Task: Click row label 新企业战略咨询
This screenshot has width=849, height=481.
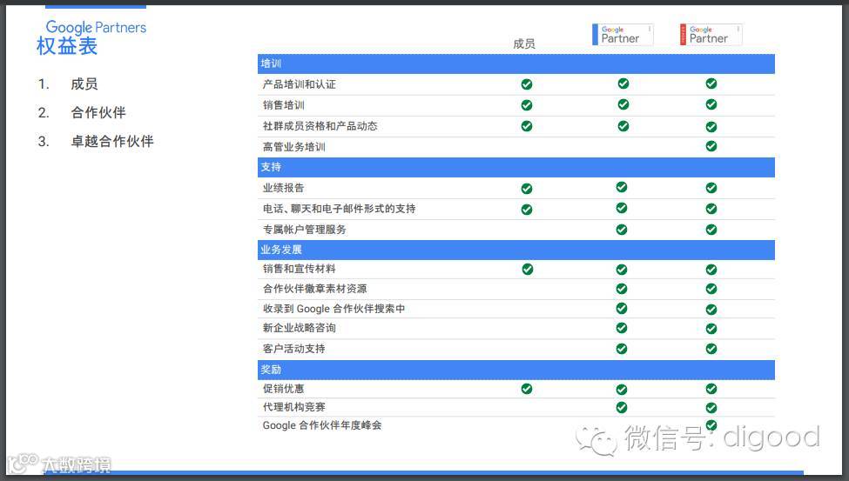Action: click(300, 328)
